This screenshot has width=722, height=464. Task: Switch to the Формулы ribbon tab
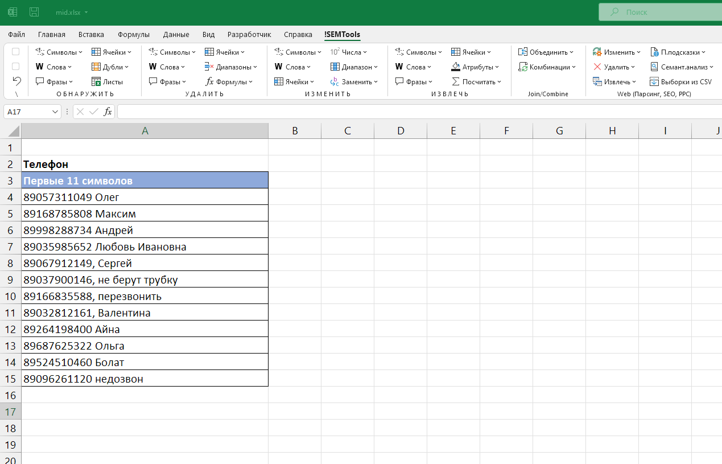point(134,34)
